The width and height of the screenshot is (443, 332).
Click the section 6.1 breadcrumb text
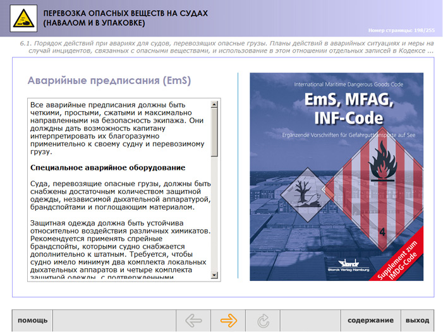227,47
